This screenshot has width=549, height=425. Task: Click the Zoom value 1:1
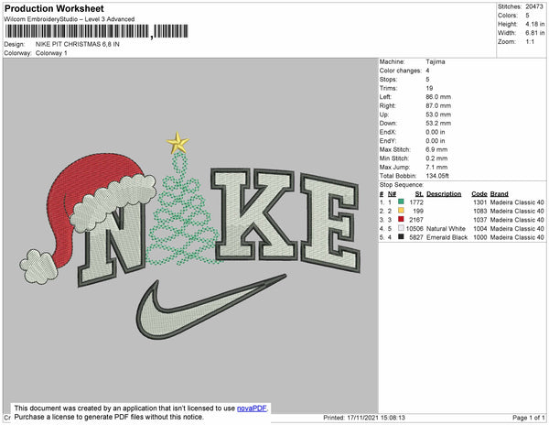pos(530,42)
